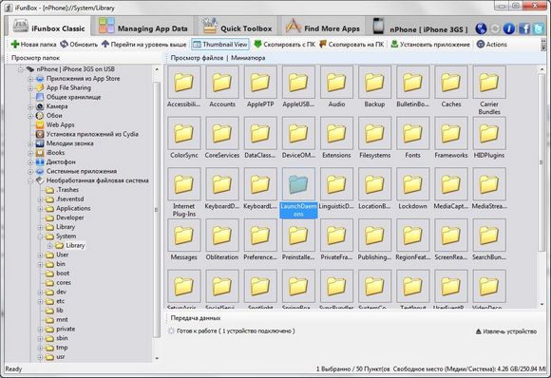551x378 pixels.
Task: Expand Library under System in tree
Action: click(49, 246)
